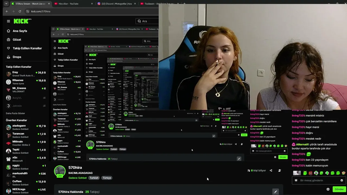Open Turancan channel in the left sidebar

click(26, 135)
